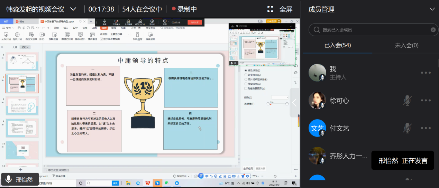Click the 手机遥控 phone remote icon
439x188 pixels.
[137, 35]
